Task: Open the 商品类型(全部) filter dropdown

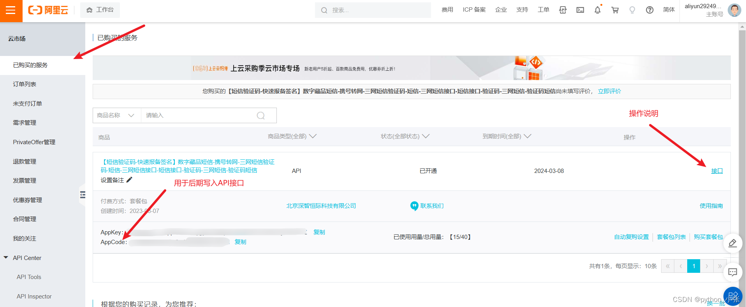Action: point(292,136)
